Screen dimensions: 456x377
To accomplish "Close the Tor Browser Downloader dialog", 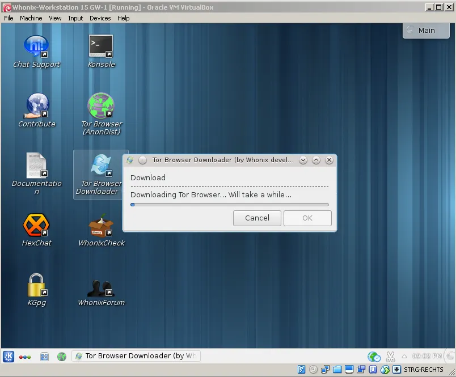I will click(329, 160).
